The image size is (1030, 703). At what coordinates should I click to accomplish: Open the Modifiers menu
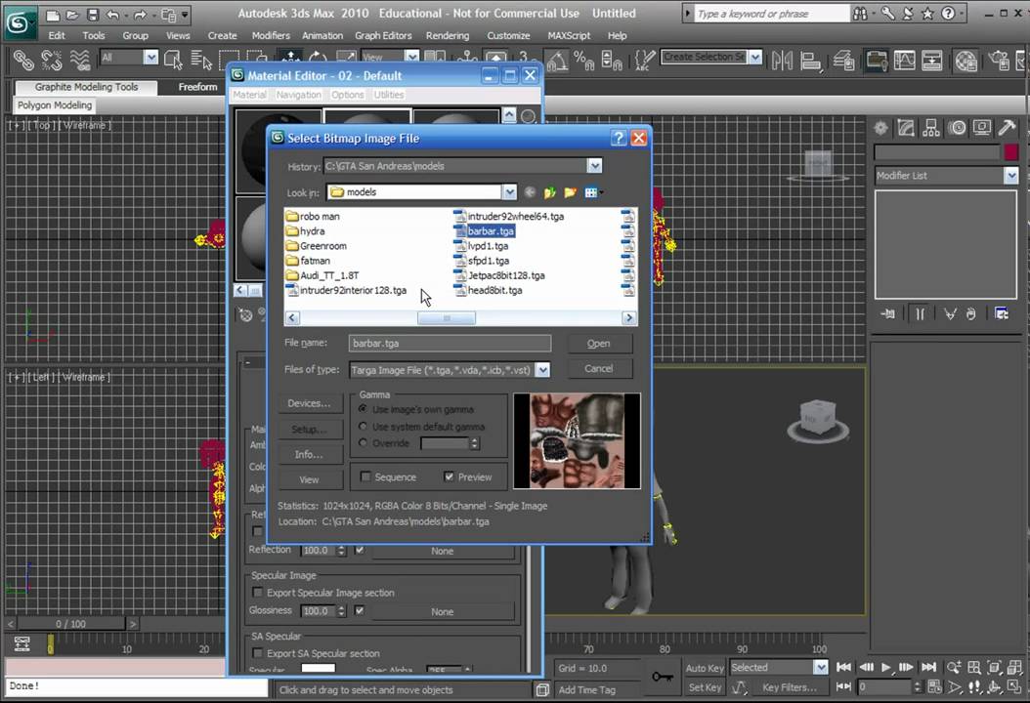(x=271, y=35)
